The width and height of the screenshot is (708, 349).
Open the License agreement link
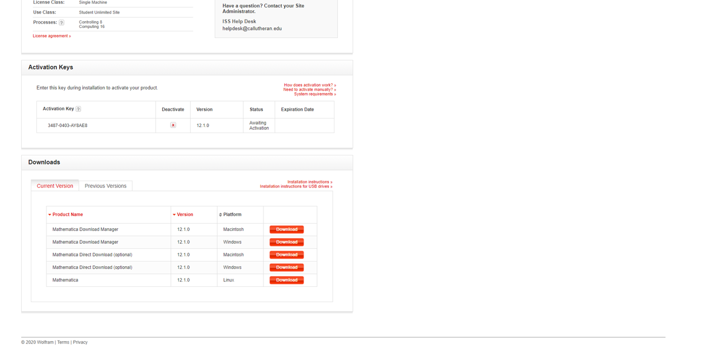pos(51,36)
